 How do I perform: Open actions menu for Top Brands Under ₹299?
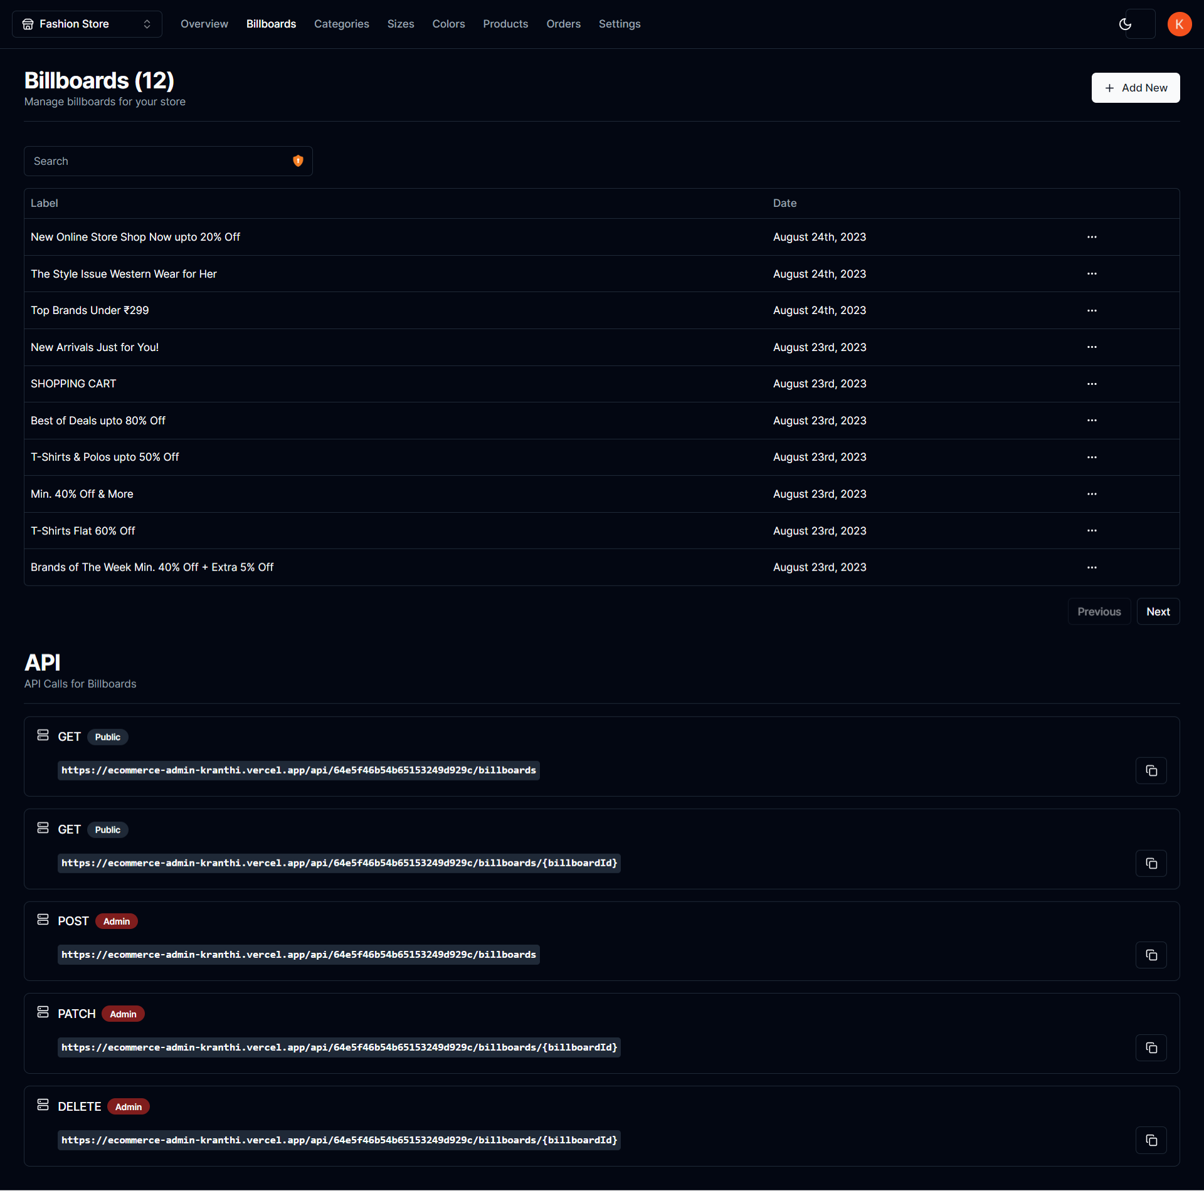point(1092,310)
